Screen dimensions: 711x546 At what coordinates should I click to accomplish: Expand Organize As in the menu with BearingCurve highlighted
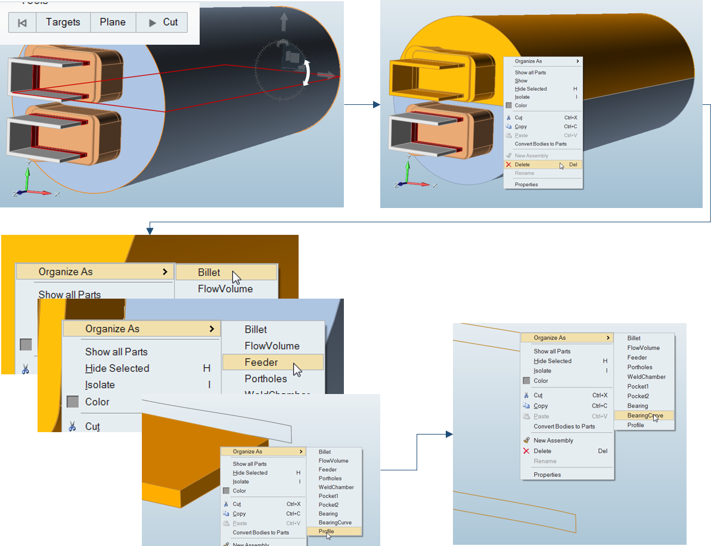[x=566, y=338]
